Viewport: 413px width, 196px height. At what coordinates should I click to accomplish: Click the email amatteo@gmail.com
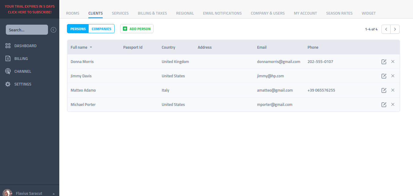pos(275,90)
